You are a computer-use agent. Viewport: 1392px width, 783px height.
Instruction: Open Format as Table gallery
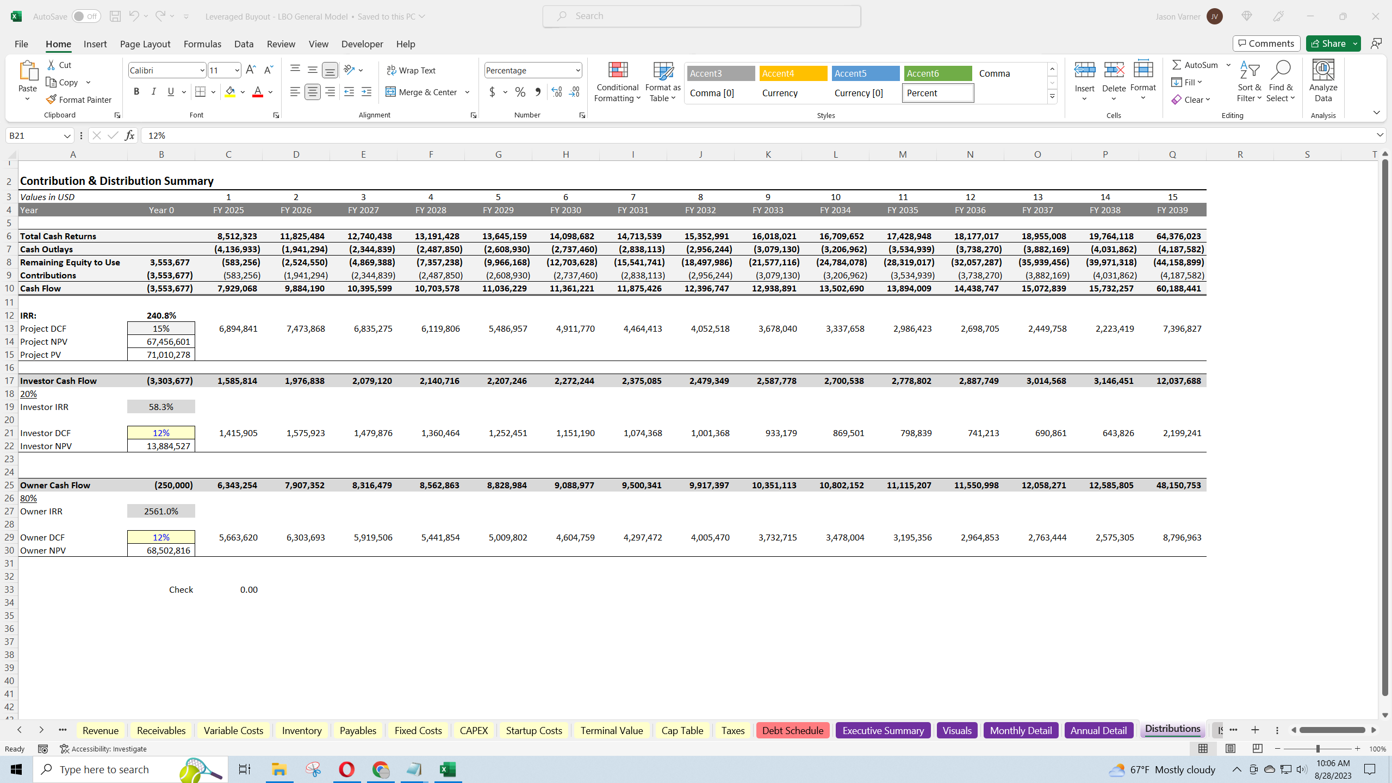tap(663, 82)
